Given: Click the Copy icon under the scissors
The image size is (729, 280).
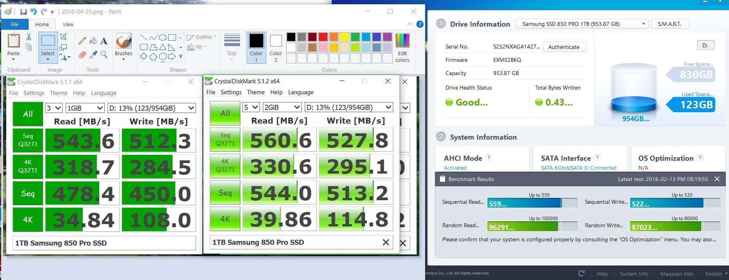Looking at the screenshot, I should [29, 47].
